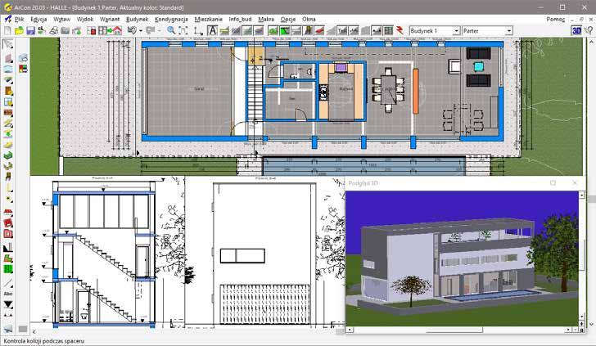Activate the magnifier zoom tool

pos(171,31)
